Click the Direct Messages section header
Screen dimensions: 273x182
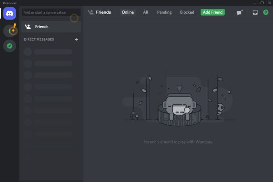(39, 39)
